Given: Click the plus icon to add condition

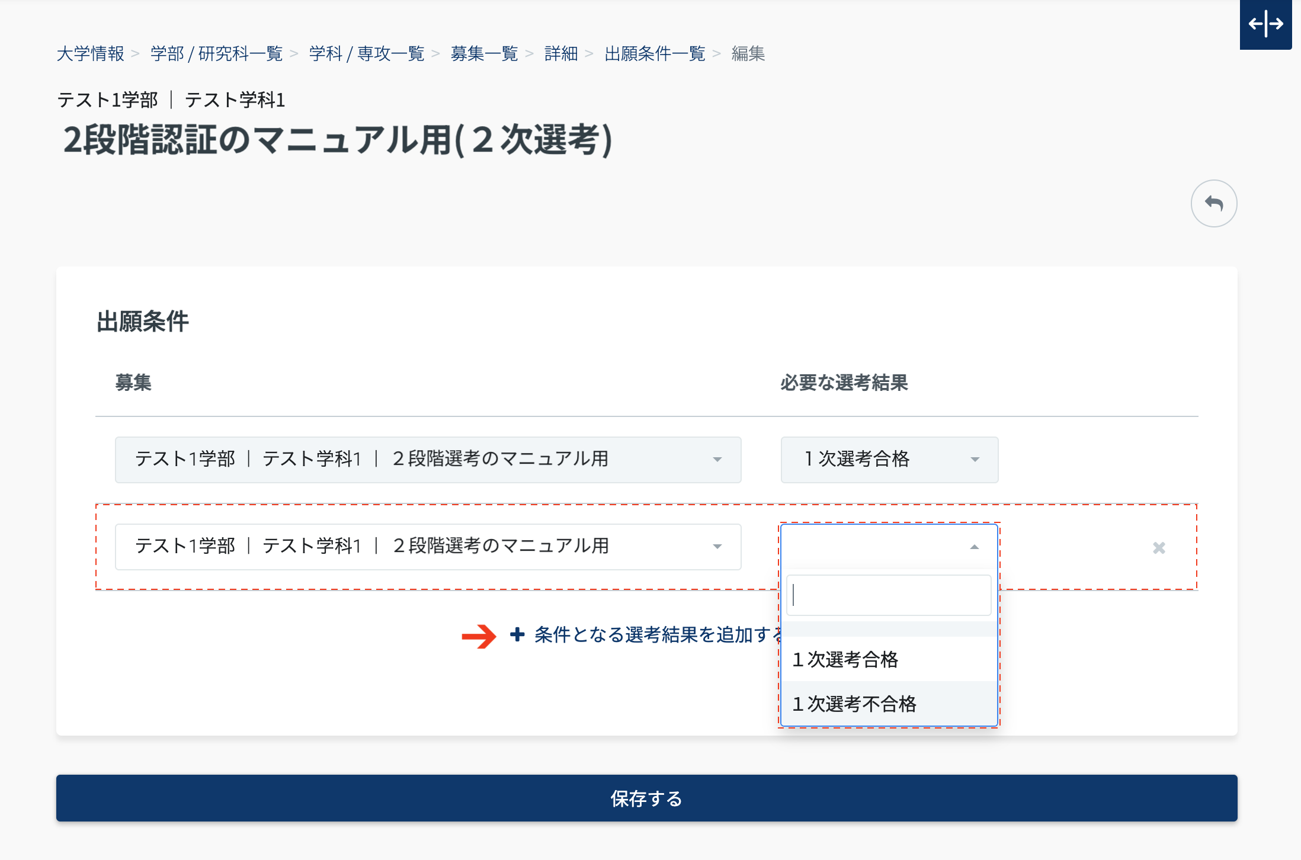Looking at the screenshot, I should (517, 634).
